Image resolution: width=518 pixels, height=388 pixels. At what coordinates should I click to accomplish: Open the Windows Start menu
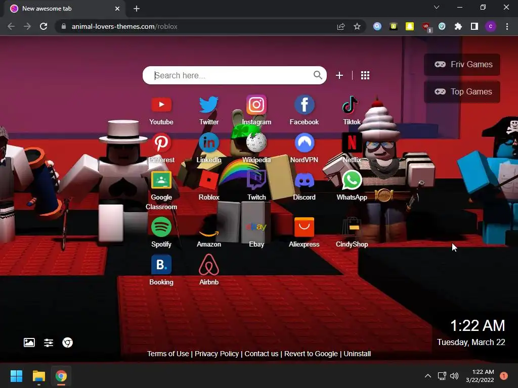(16, 376)
